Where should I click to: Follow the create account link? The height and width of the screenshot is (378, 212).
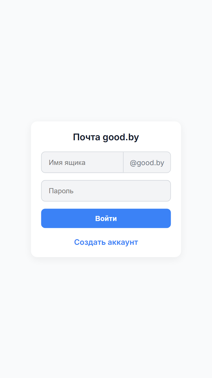tap(106, 242)
